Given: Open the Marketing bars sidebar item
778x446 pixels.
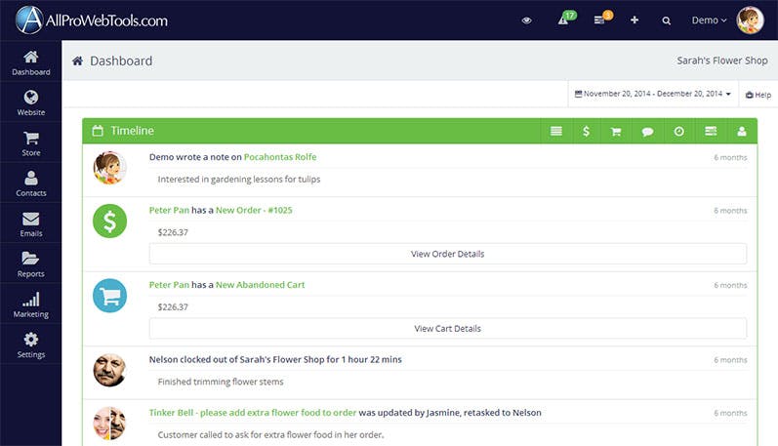Looking at the screenshot, I should [x=31, y=304].
